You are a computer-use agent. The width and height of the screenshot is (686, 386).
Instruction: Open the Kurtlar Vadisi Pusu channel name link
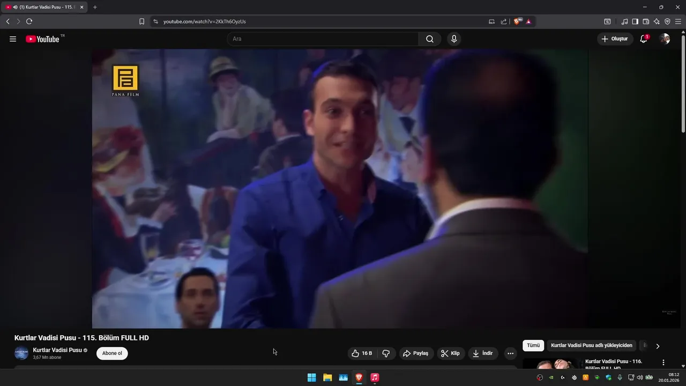pyautogui.click(x=57, y=350)
